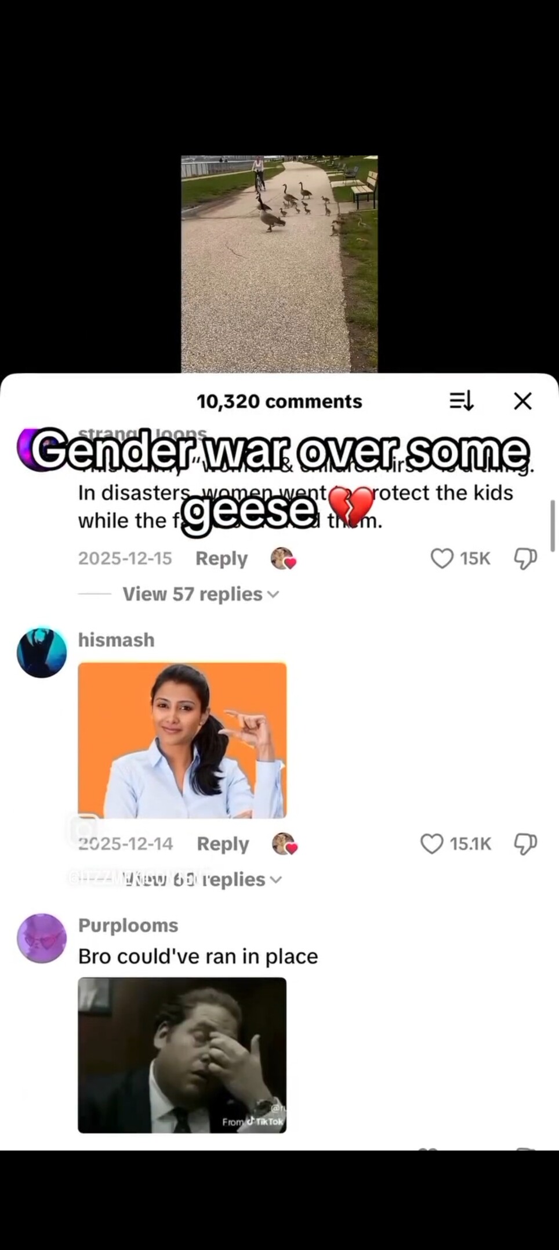Like the comment with 15K likes
559x1250 pixels.
(x=442, y=558)
